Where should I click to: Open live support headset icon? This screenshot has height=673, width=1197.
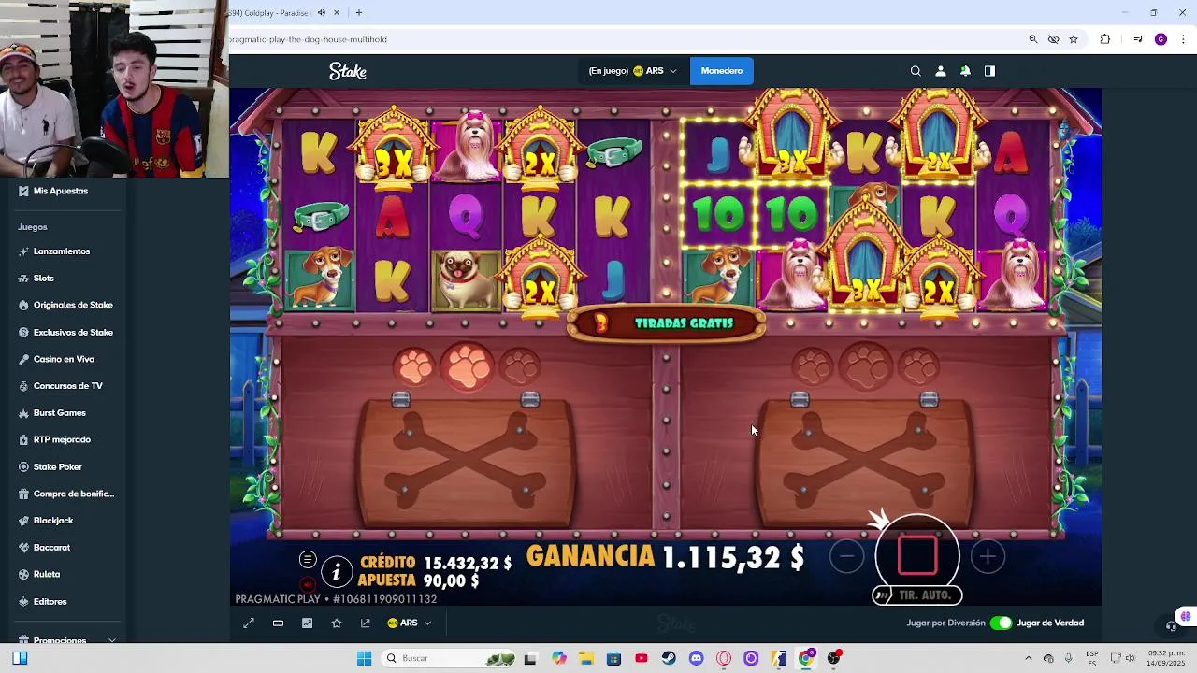[x=1171, y=626]
